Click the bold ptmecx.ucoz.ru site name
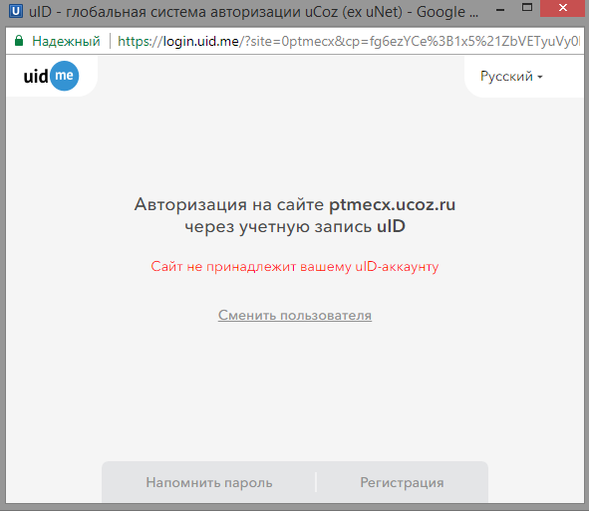The height and width of the screenshot is (511, 589). [x=392, y=205]
